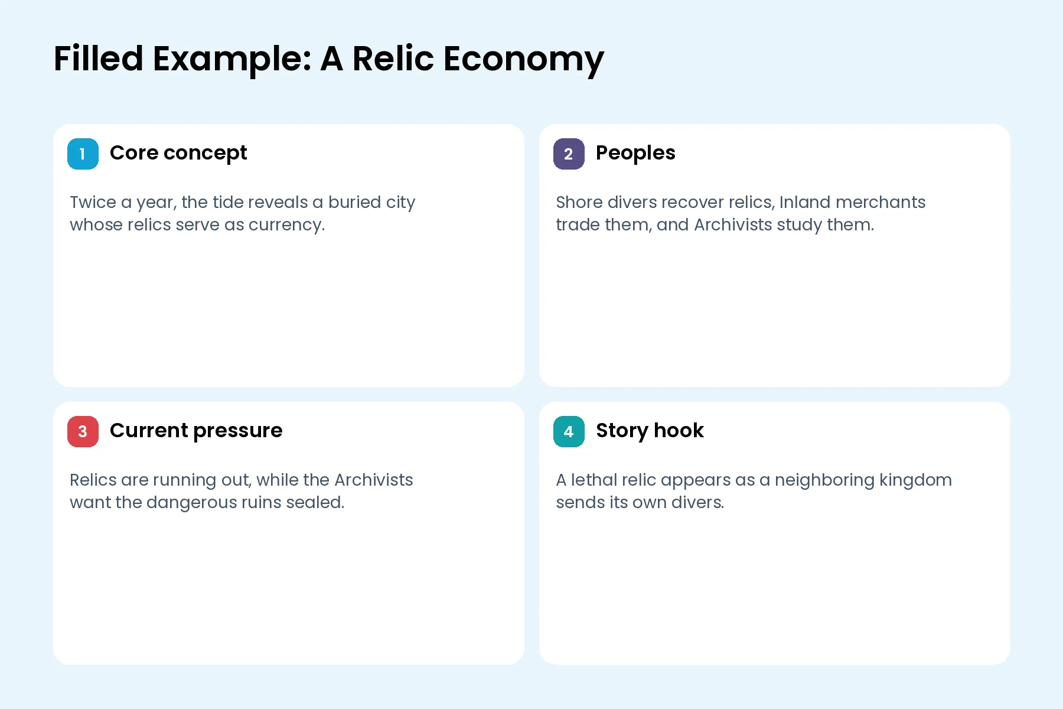
Task: Click the line 'sends its own divers.'
Action: coord(640,503)
